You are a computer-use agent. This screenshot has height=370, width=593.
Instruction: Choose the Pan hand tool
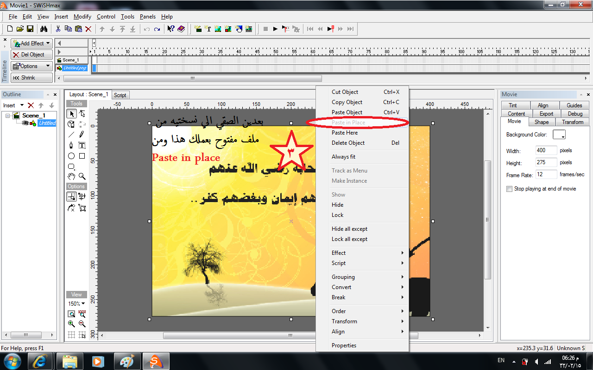point(71,176)
